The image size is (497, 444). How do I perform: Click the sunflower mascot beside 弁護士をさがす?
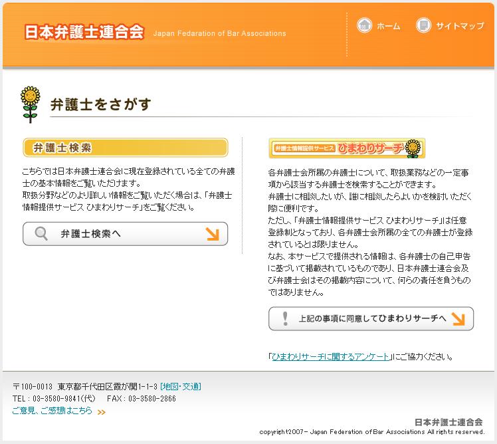pyautogui.click(x=30, y=104)
